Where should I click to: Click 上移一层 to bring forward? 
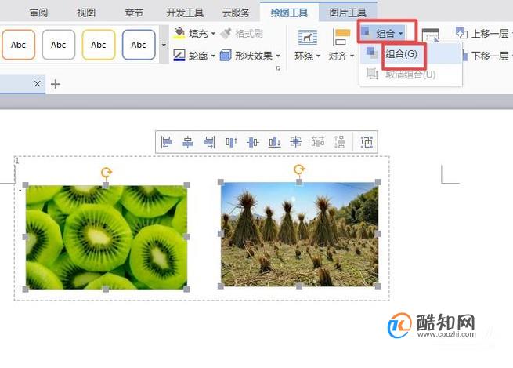coord(482,33)
